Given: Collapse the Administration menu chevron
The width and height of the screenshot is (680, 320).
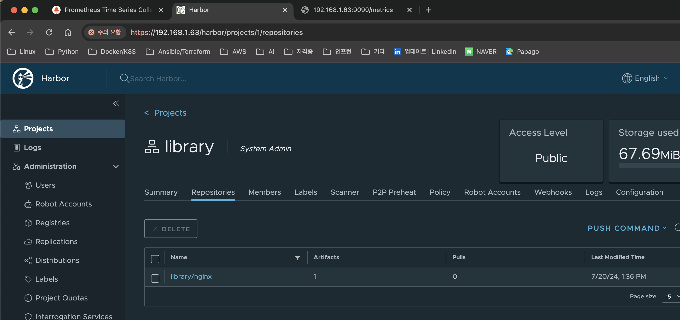Looking at the screenshot, I should (x=116, y=167).
